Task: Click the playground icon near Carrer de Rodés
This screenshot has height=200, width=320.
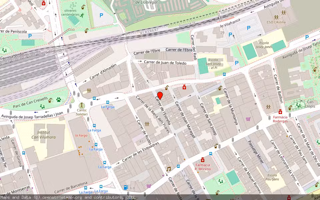Action: (x=148, y=124)
